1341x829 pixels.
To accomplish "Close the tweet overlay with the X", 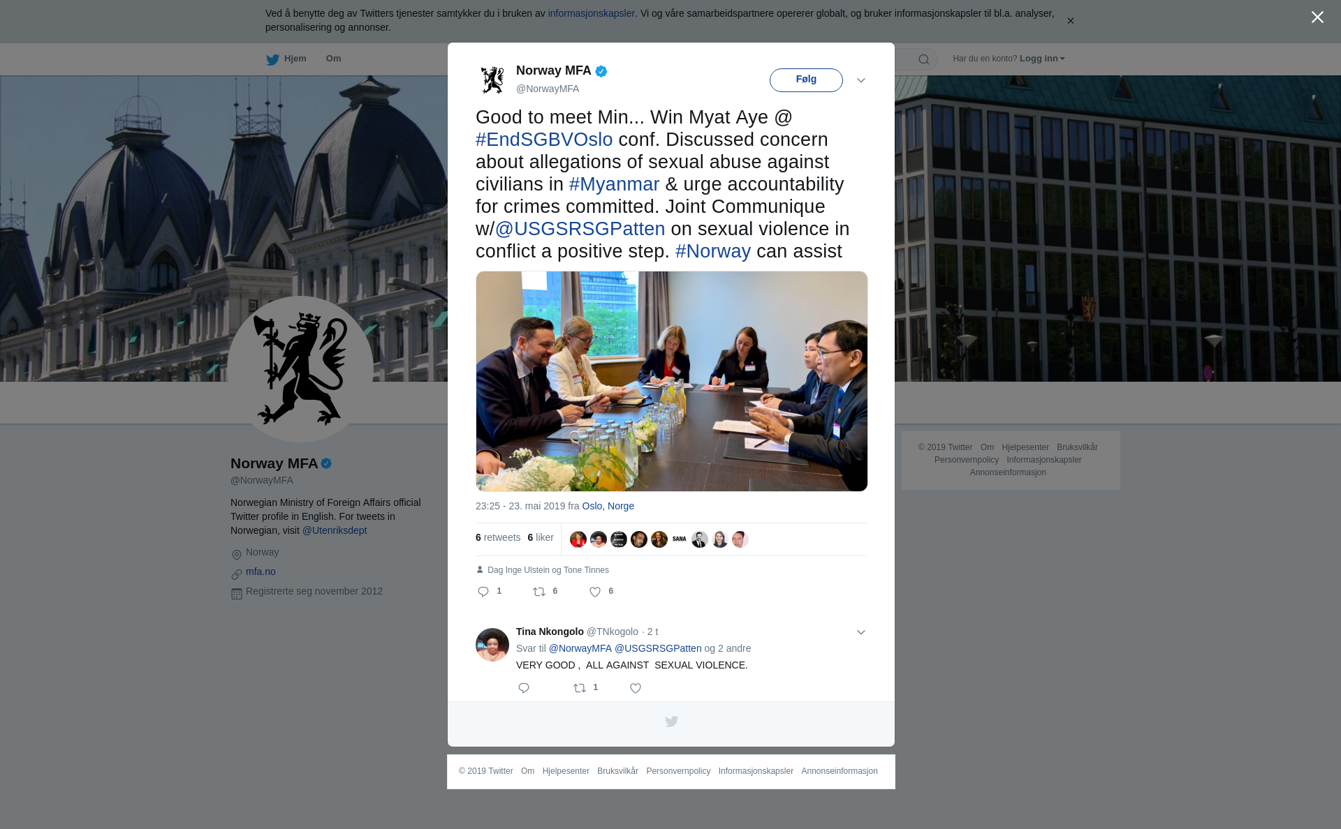I will click(1317, 17).
